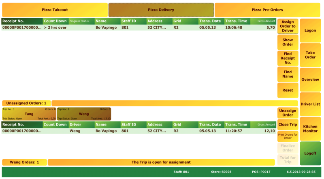Click the green Logoff button

(310, 153)
